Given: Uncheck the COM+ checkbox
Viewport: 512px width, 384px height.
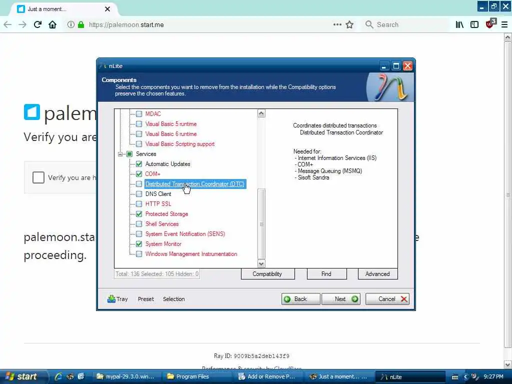Looking at the screenshot, I should coord(139,174).
